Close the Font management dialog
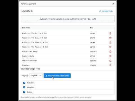The image size is (135, 101). 113,4
